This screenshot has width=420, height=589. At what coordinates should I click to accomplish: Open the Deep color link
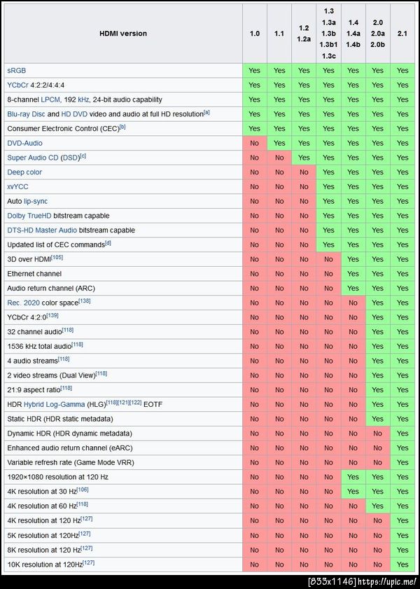(24, 172)
